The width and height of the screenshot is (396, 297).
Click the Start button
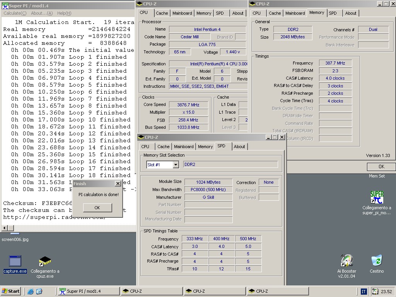click(x=10, y=291)
